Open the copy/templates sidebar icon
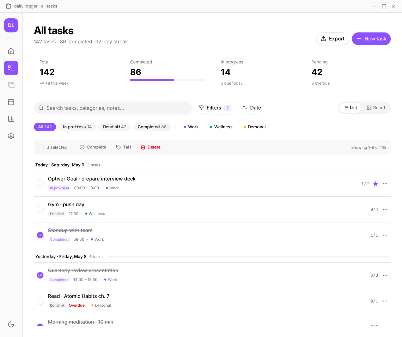The width and height of the screenshot is (402, 337). tap(11, 85)
